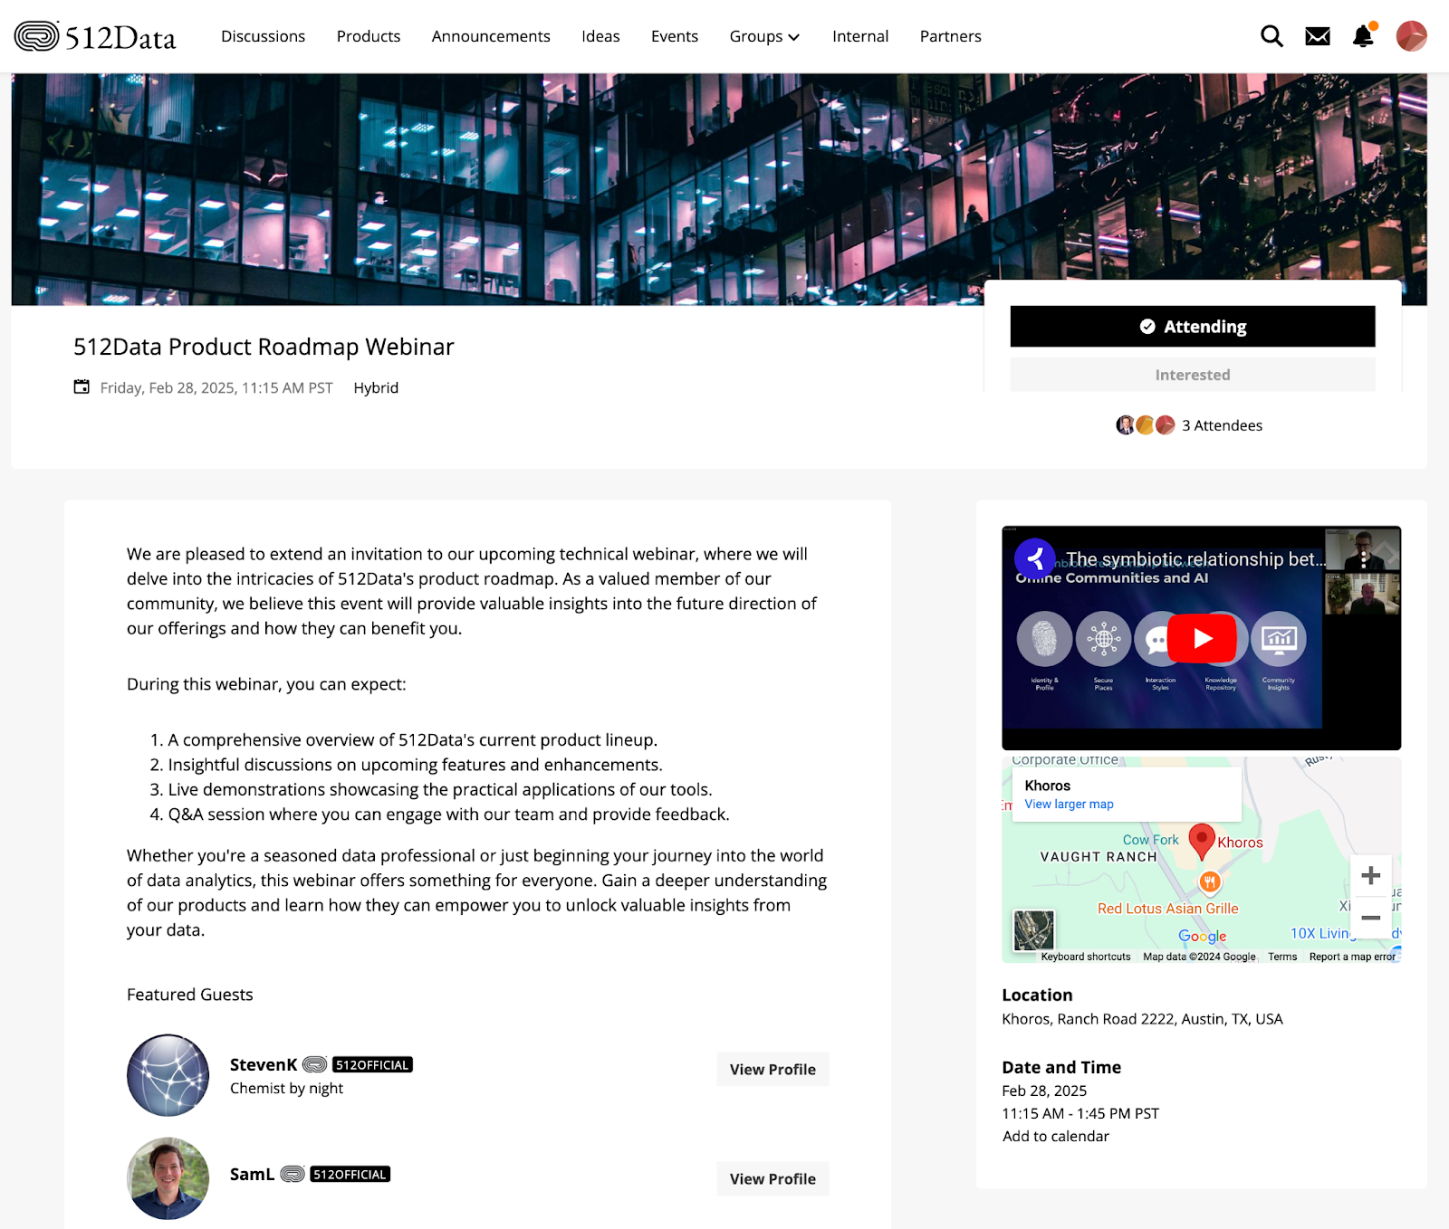Viewport: 1449px width, 1229px height.
Task: Click the video channel logo icon
Action: [1034, 559]
